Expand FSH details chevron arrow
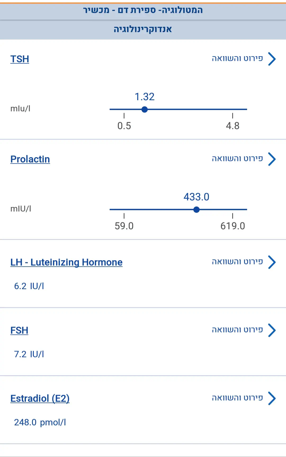286x457 pixels. [x=272, y=330]
